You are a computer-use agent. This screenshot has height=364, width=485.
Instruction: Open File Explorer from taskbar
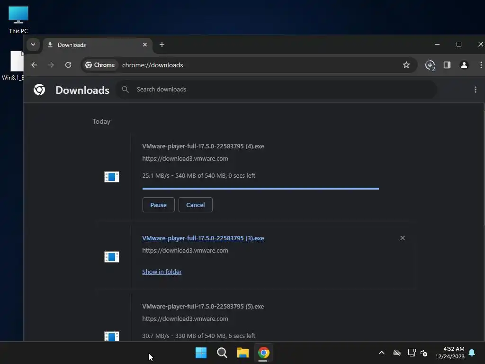(243, 353)
